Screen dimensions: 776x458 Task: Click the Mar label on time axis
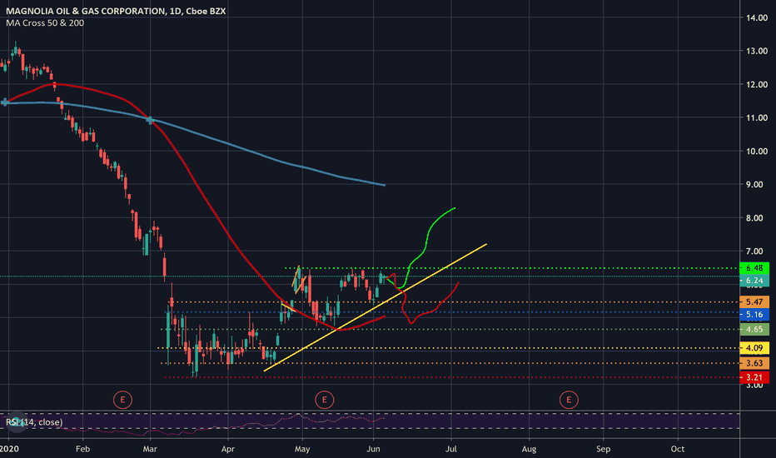[150, 449]
